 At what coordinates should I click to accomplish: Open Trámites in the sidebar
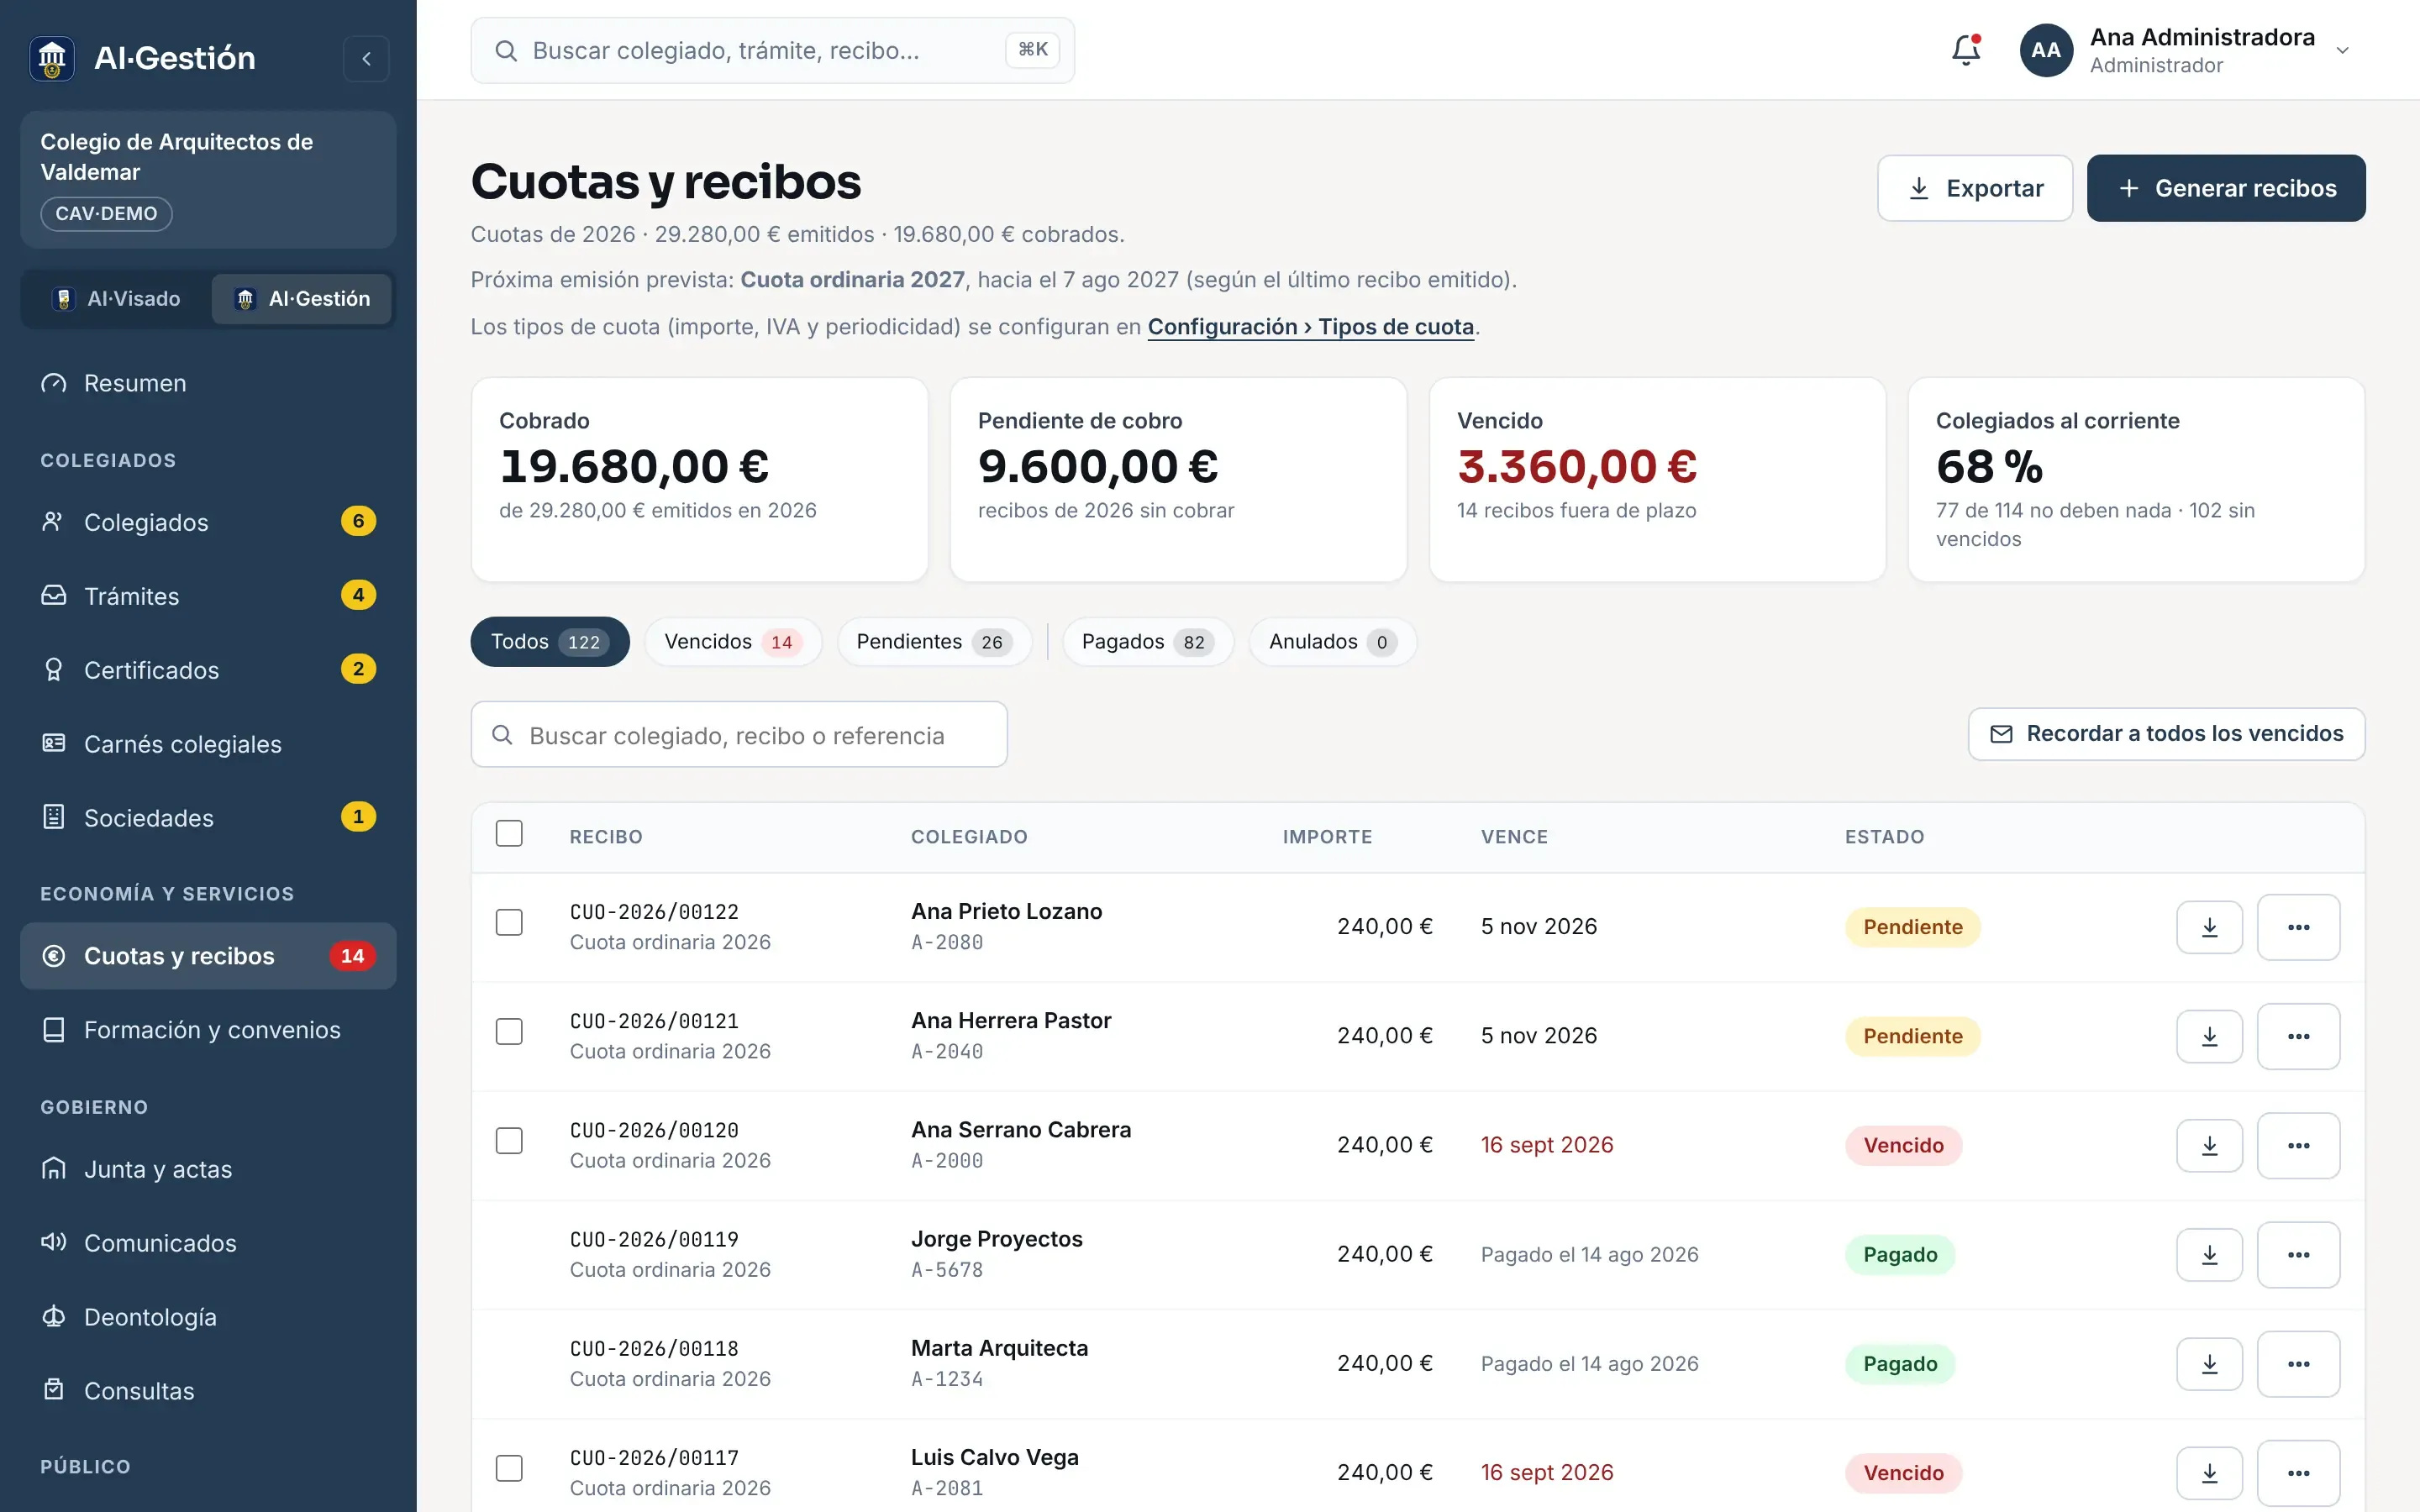208,596
